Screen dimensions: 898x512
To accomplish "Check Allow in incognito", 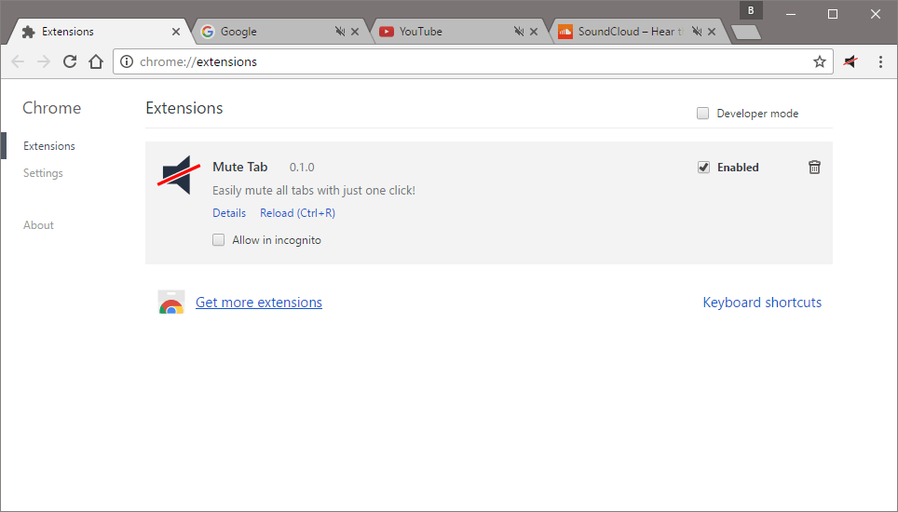I will pos(219,240).
